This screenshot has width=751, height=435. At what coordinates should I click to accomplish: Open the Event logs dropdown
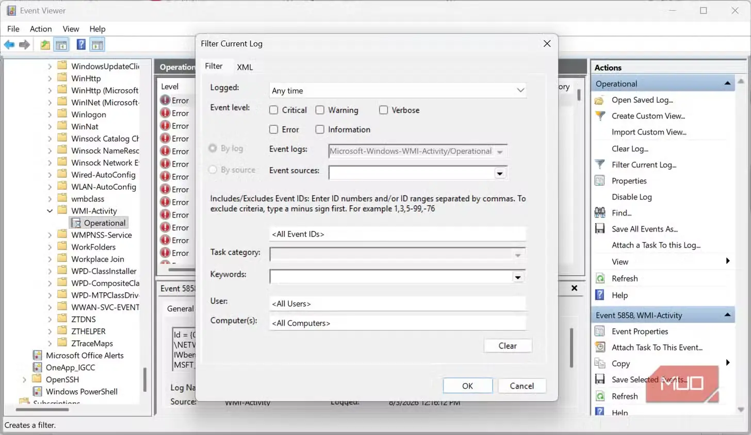click(x=500, y=152)
